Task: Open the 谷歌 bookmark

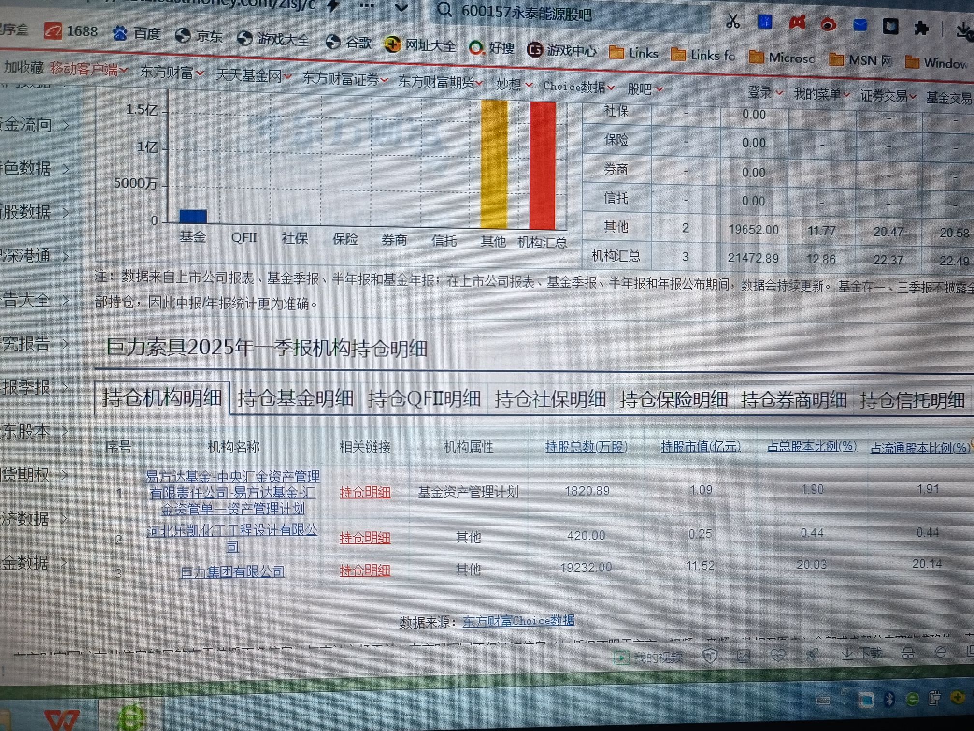Action: pyautogui.click(x=348, y=42)
